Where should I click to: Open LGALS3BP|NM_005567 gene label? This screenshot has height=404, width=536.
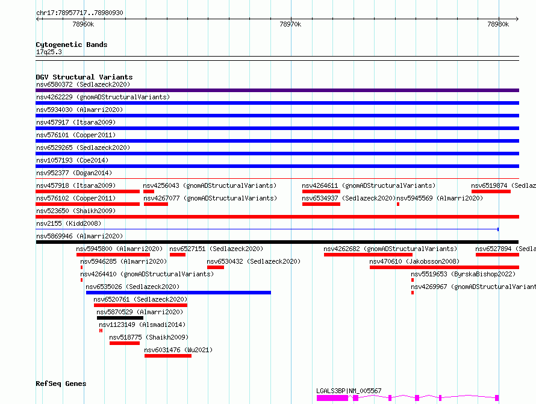click(x=349, y=391)
